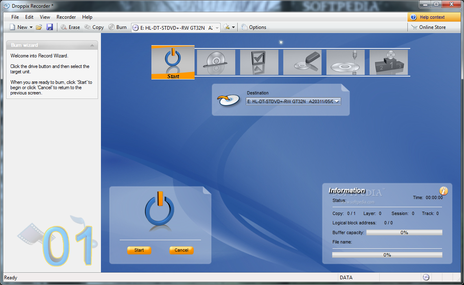Click the Burn disc toolbar icon
This screenshot has height=285, width=464.
112,27
